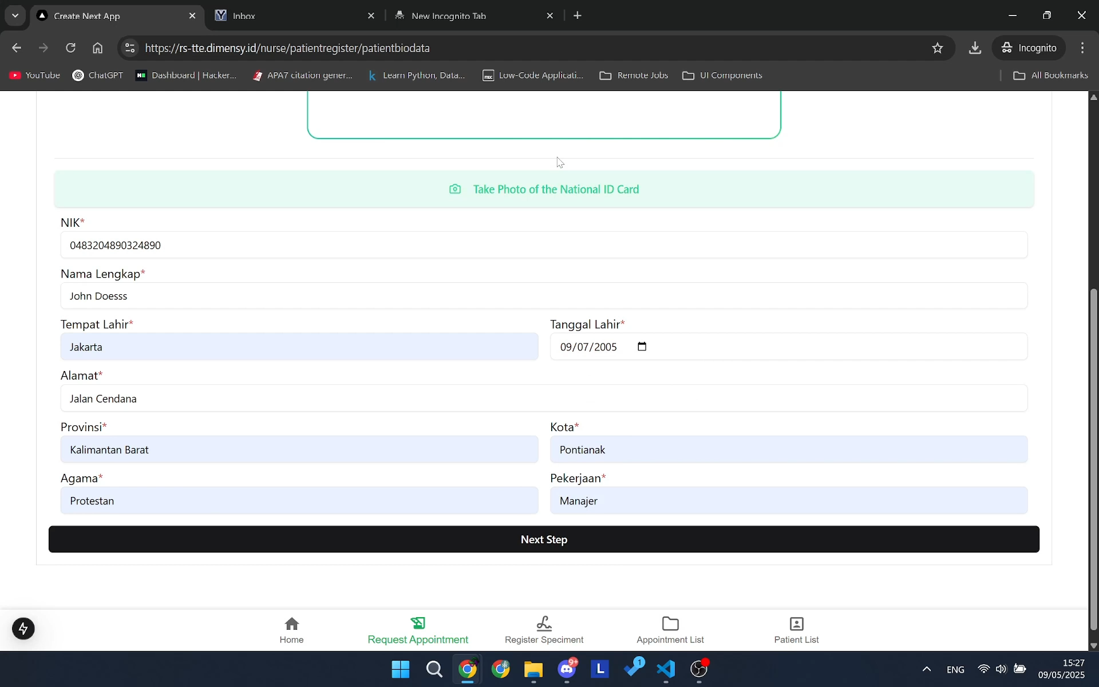The height and width of the screenshot is (687, 1099).
Task: Show hidden system tray icons
Action: [x=927, y=669]
